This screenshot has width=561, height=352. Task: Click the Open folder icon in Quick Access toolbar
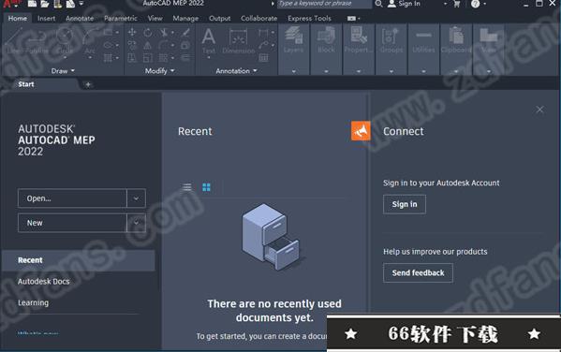[45, 4]
